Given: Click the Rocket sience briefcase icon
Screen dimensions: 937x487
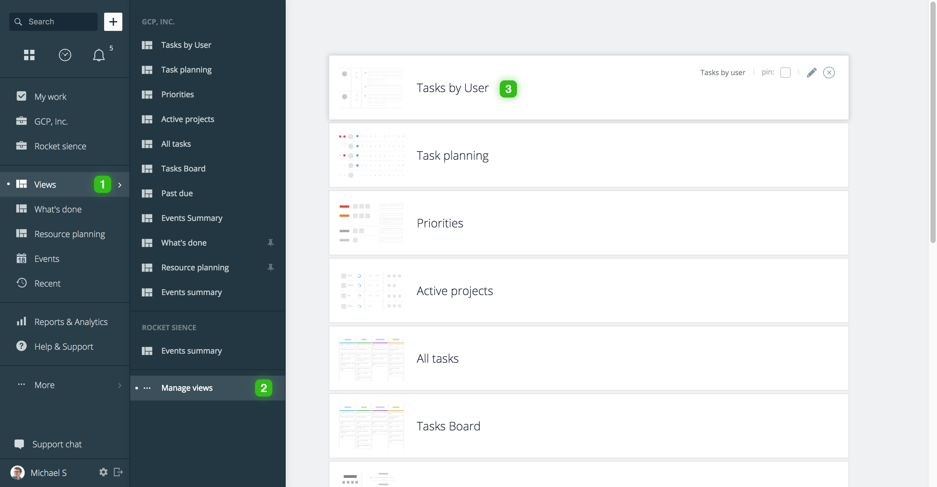Looking at the screenshot, I should click(21, 145).
